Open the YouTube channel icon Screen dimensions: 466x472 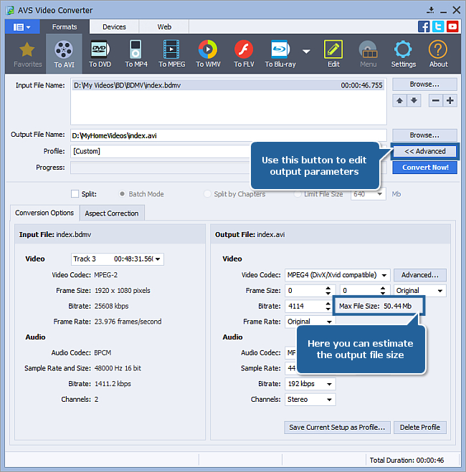[x=452, y=27]
